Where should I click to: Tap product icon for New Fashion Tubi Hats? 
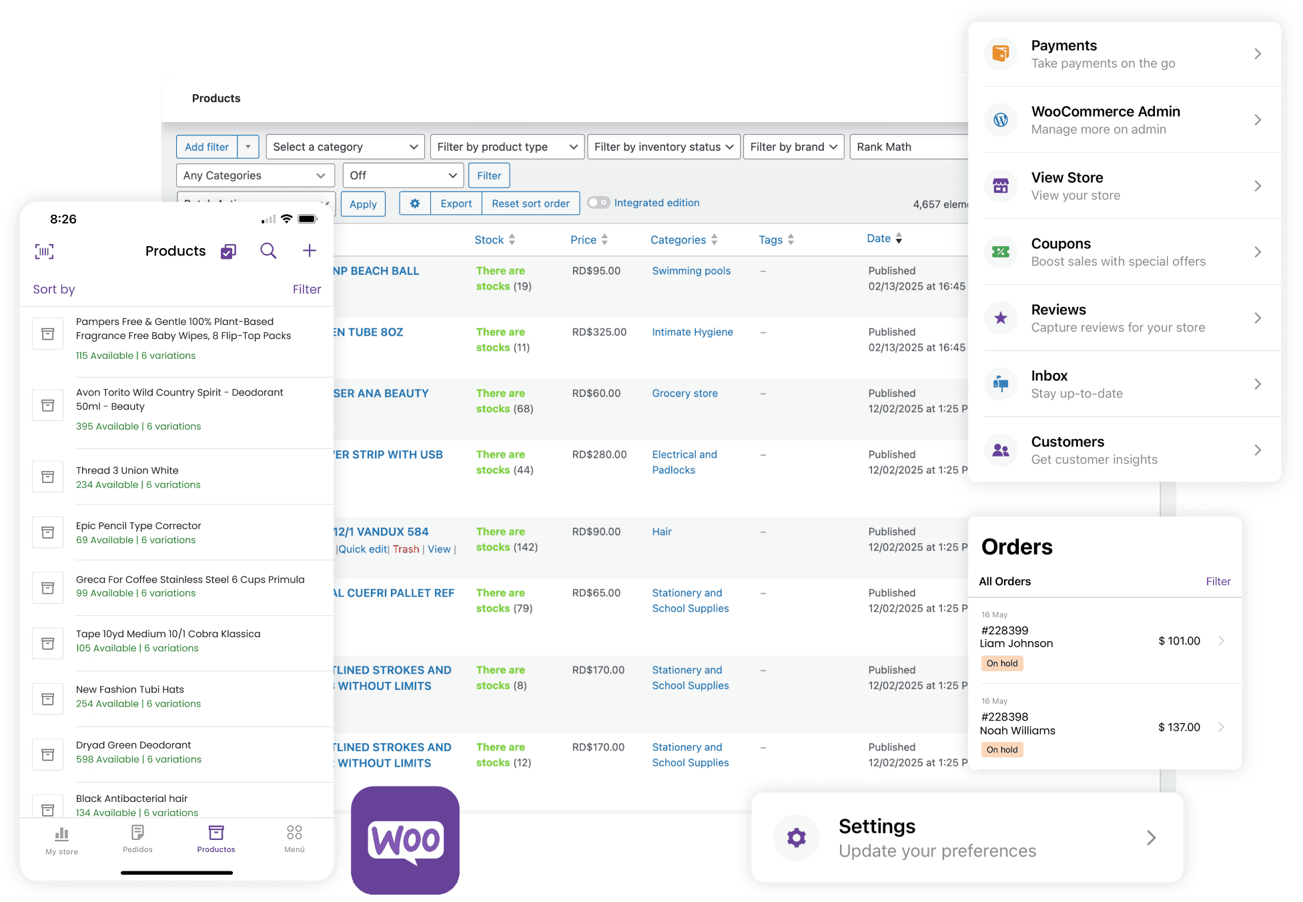coord(48,699)
